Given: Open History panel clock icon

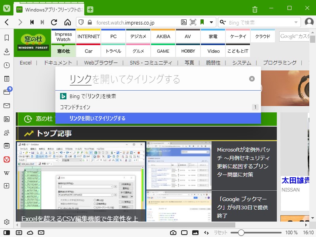Looking at the screenshot, I should tap(7, 65).
